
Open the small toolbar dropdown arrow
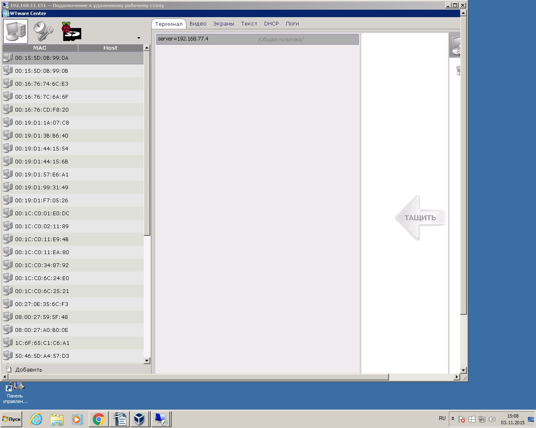(x=139, y=38)
